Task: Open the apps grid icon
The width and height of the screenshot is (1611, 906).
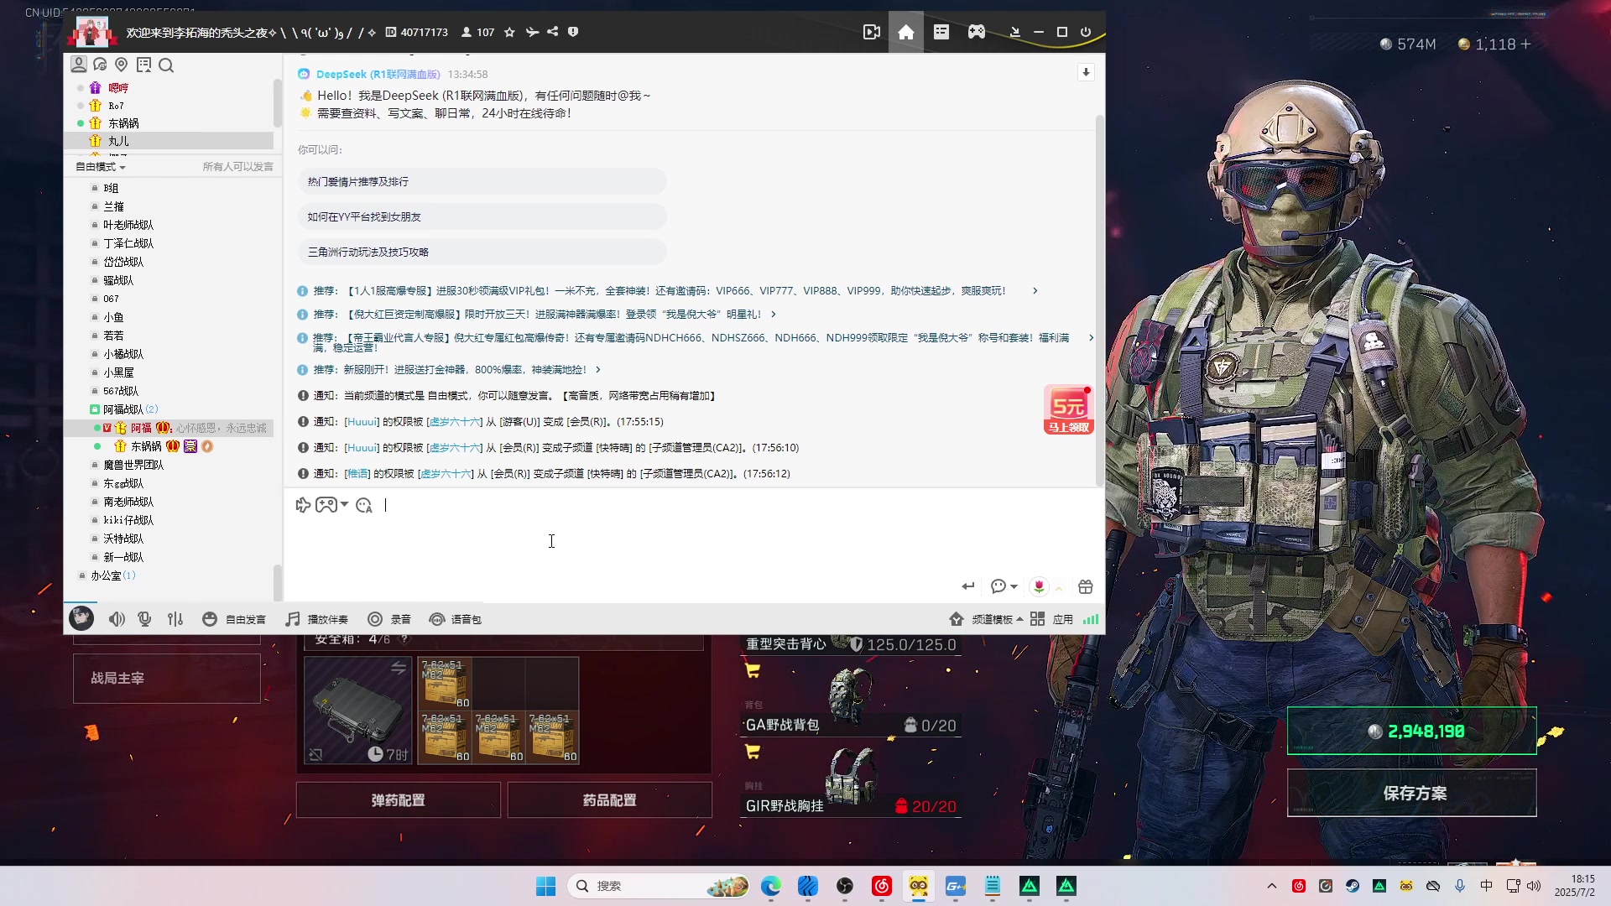Action: (1038, 619)
